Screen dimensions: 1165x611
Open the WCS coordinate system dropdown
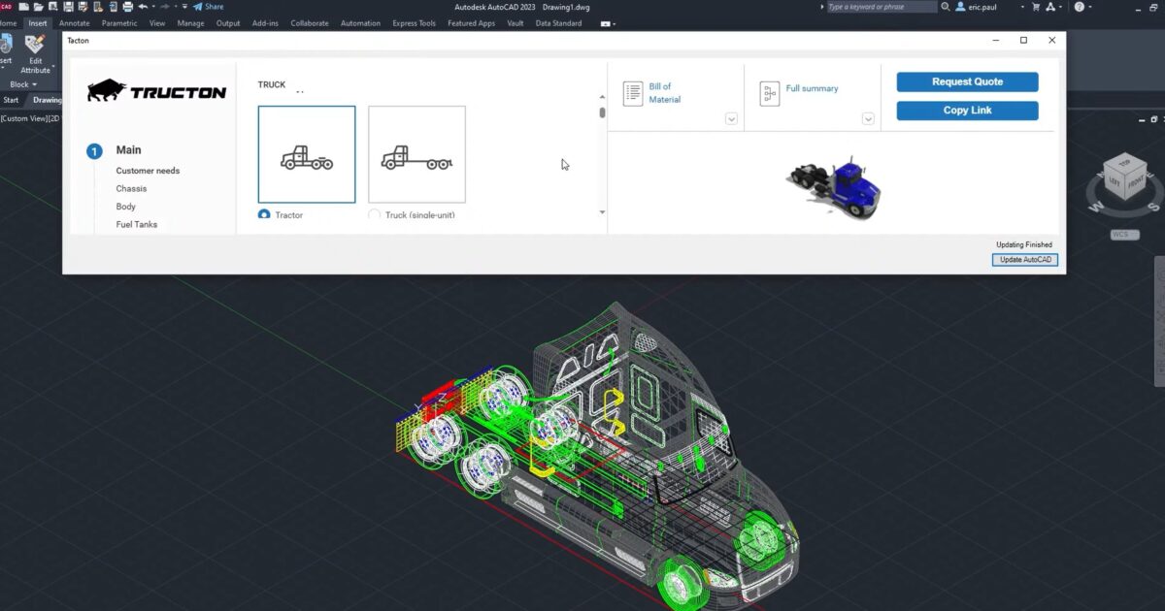pyautogui.click(x=1125, y=235)
